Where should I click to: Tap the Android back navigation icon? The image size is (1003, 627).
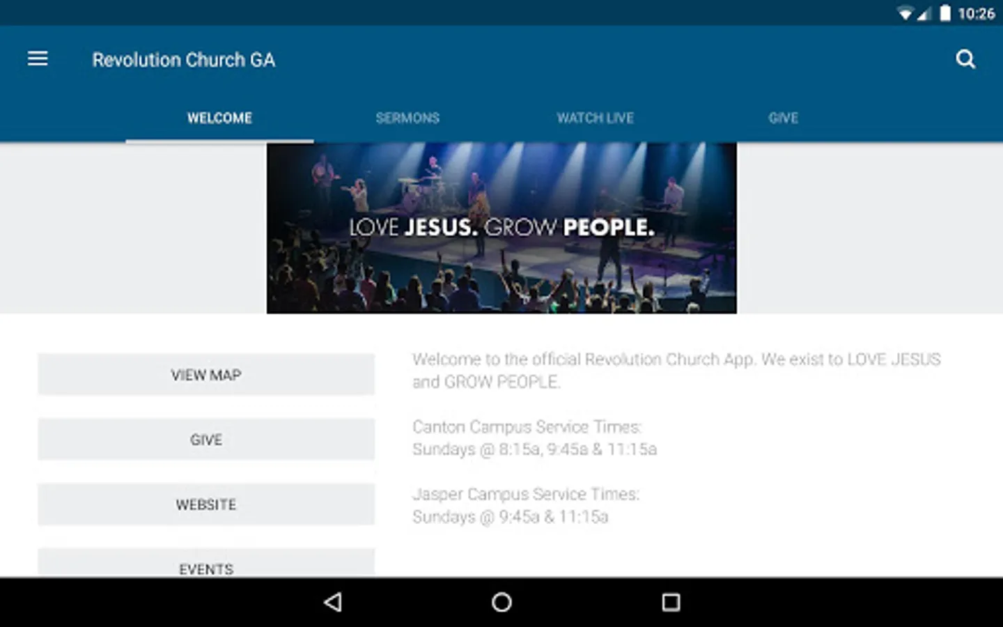[333, 602]
